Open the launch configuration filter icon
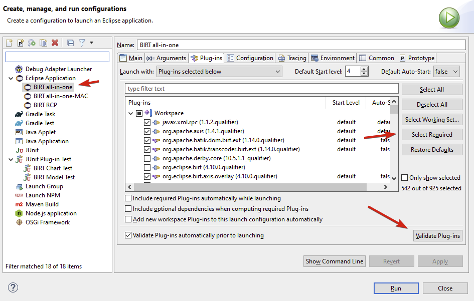Viewport: 474px width, 301px height. coord(82,43)
